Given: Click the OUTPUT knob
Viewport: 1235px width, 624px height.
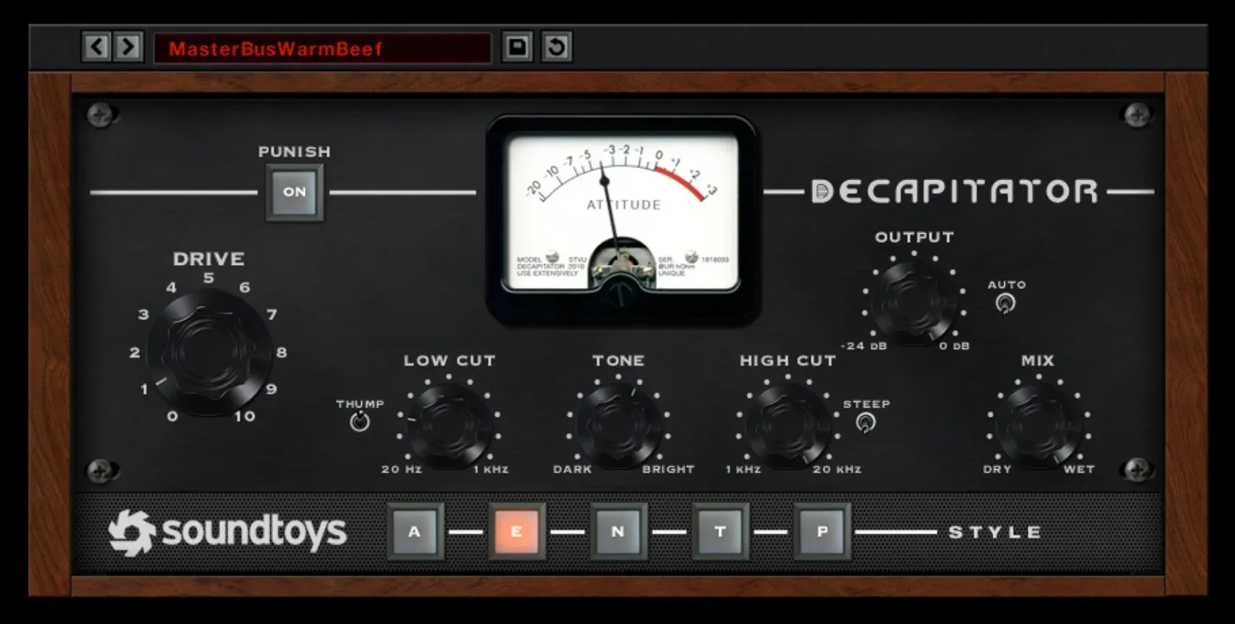Looking at the screenshot, I should [x=914, y=303].
